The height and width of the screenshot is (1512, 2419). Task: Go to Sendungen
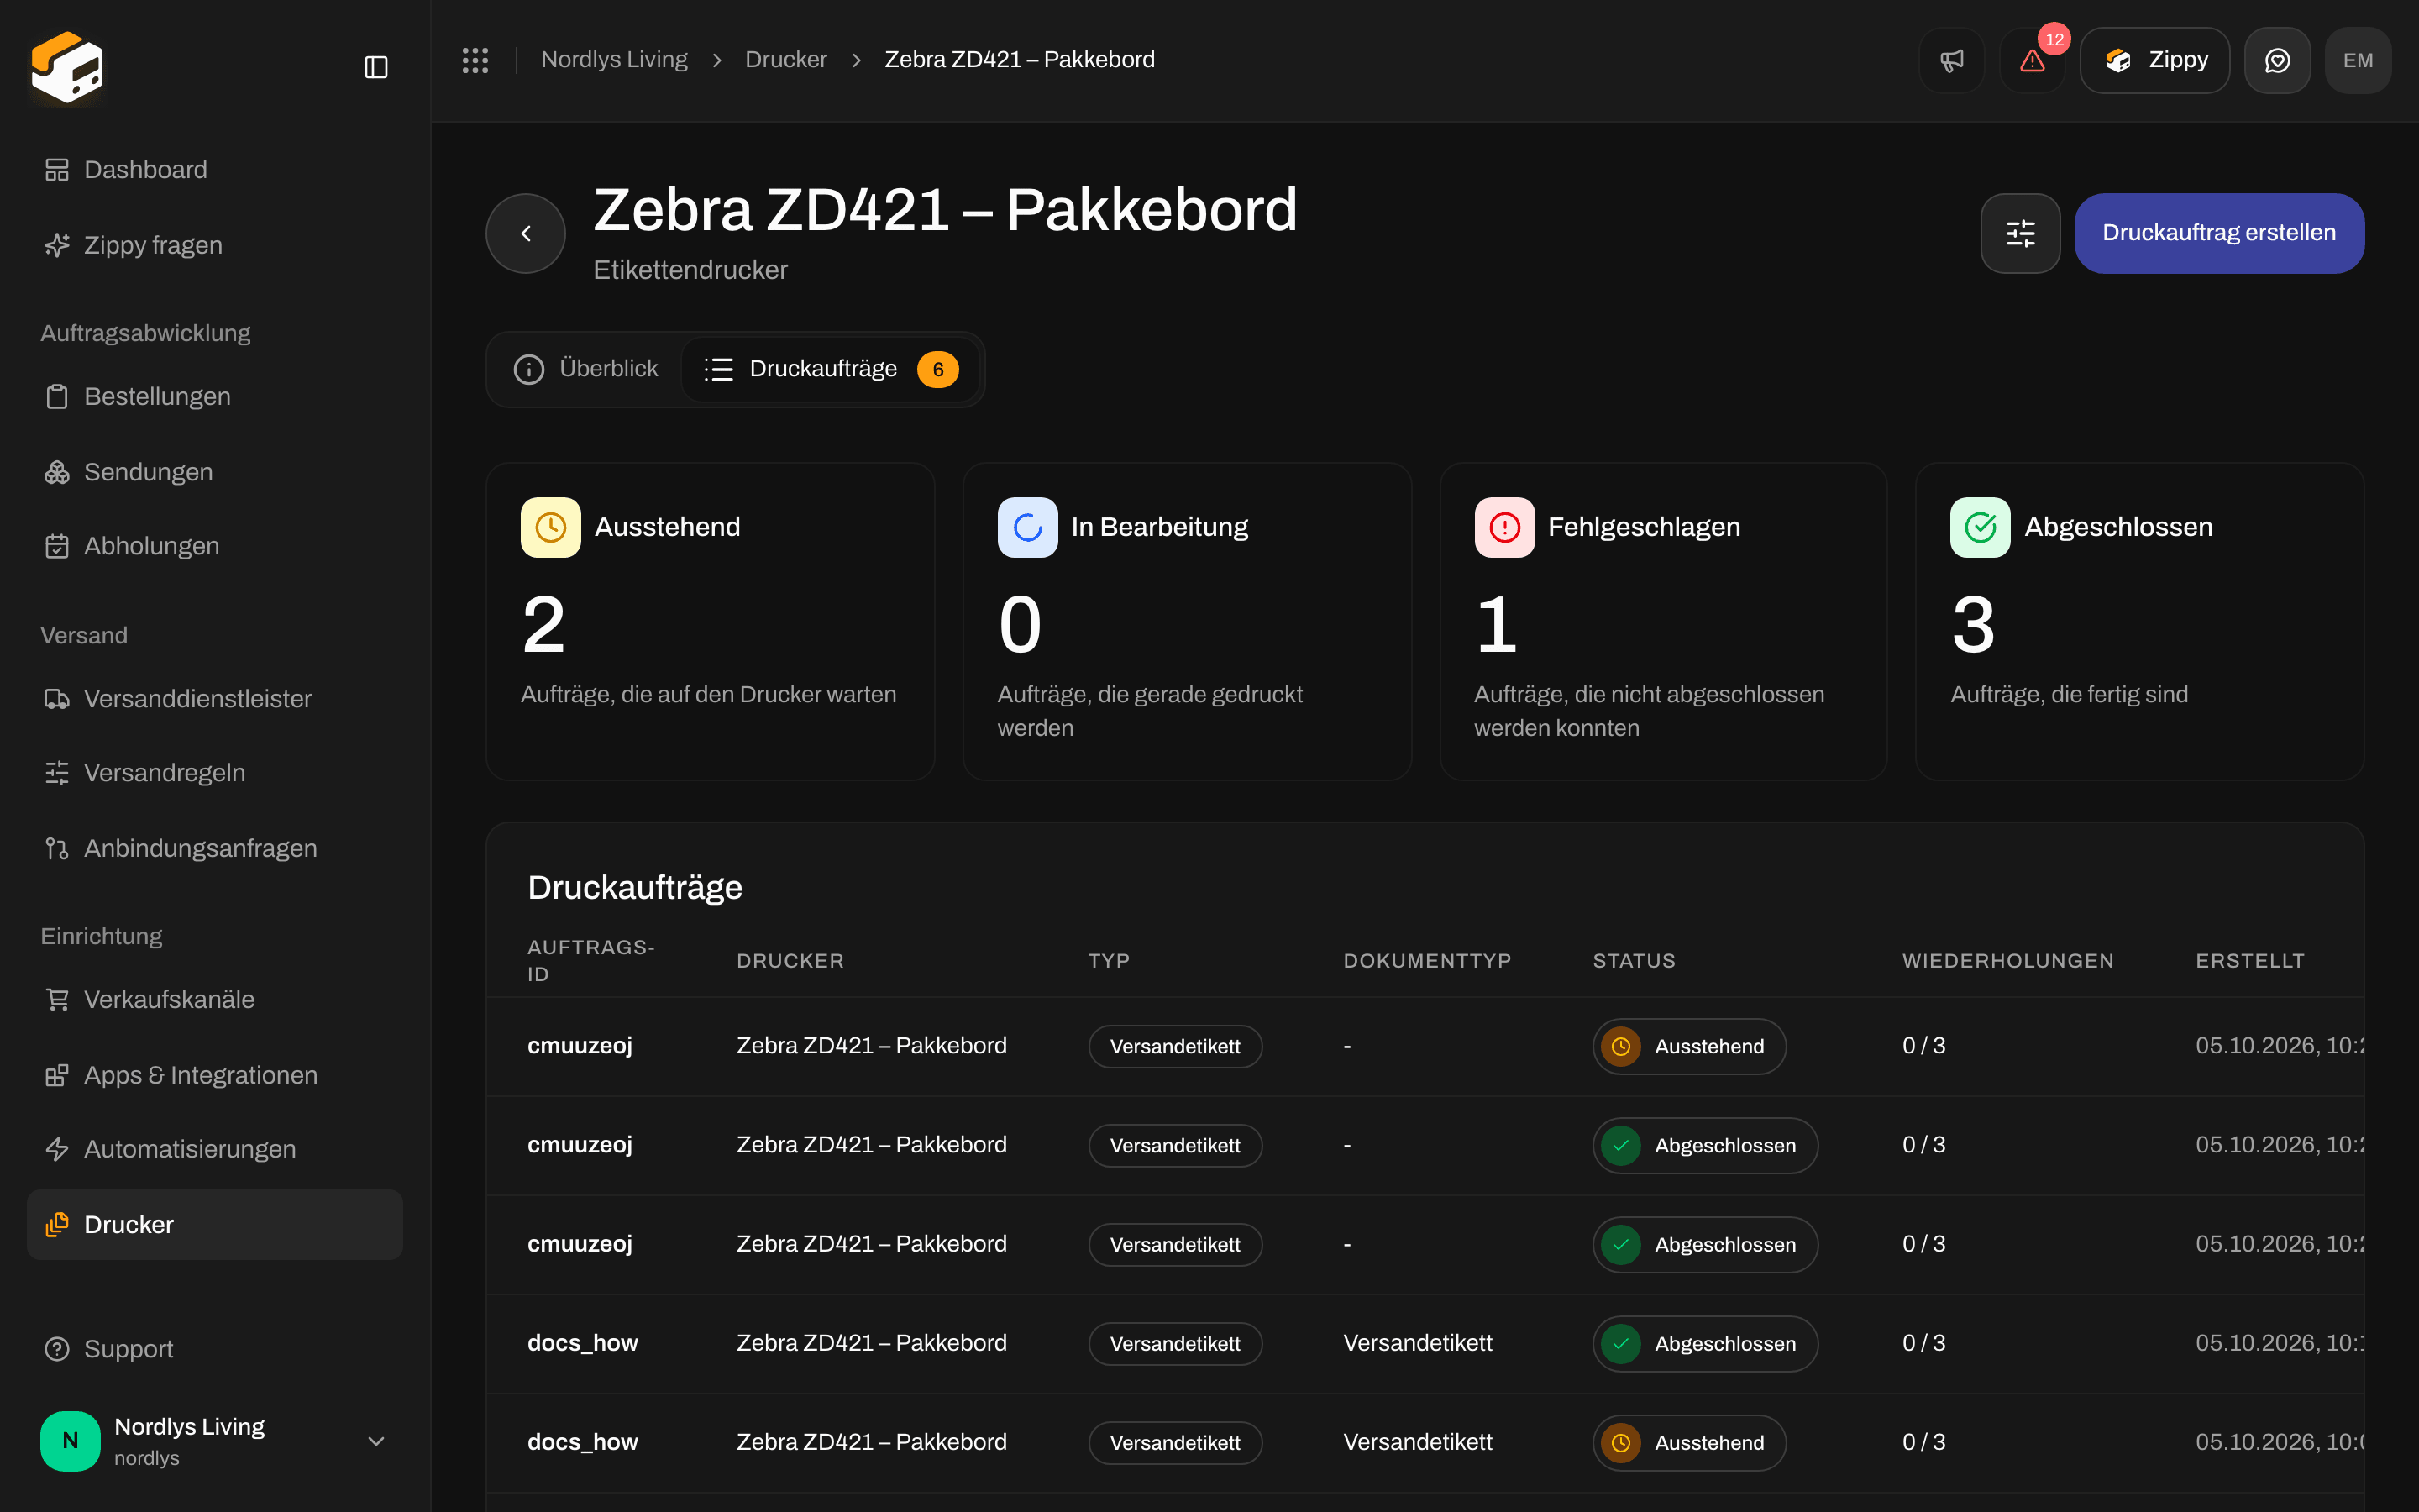point(215,472)
